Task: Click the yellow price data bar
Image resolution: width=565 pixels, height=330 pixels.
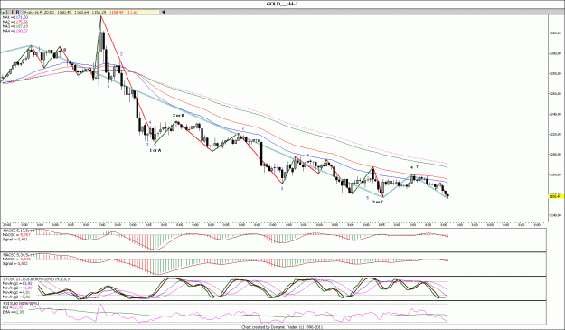Action: (90, 13)
